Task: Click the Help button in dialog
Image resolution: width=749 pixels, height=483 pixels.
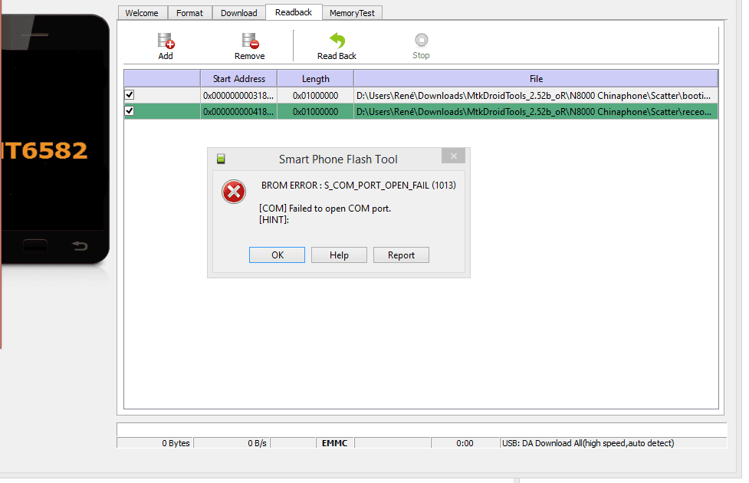Action: pyautogui.click(x=339, y=255)
